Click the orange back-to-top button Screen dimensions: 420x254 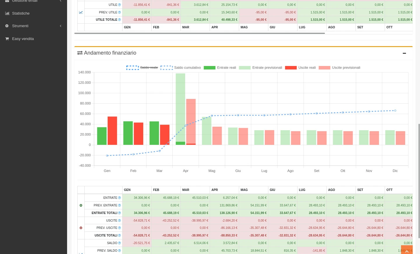click(407, 250)
